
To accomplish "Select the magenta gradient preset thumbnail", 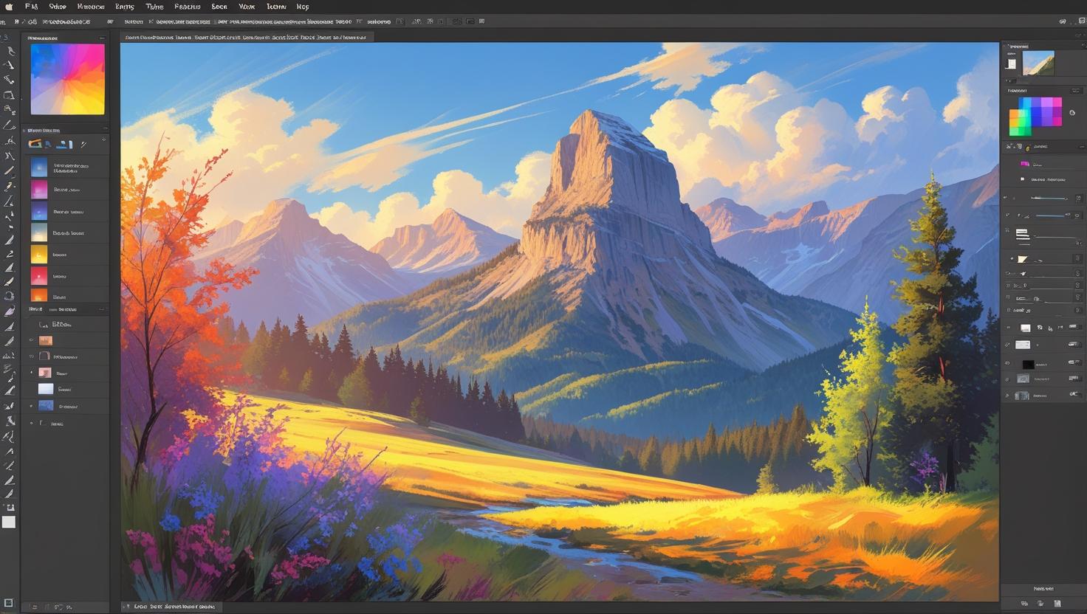I will (x=39, y=190).
